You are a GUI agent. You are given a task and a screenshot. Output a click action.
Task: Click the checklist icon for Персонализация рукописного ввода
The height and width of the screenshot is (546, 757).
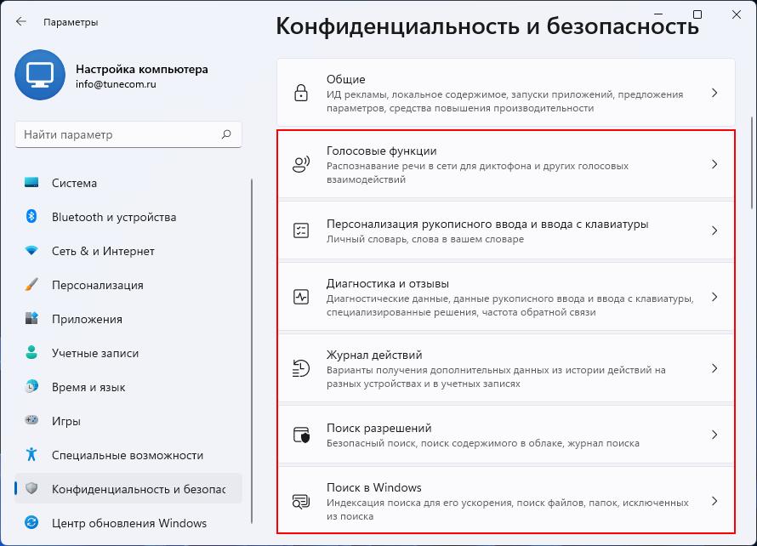pos(301,230)
